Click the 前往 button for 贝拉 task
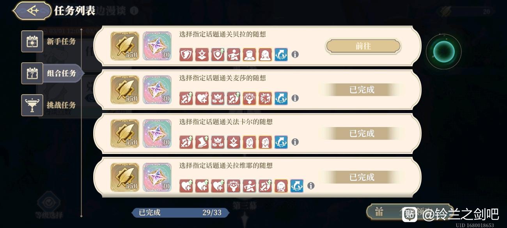The height and width of the screenshot is (228, 507). click(363, 46)
